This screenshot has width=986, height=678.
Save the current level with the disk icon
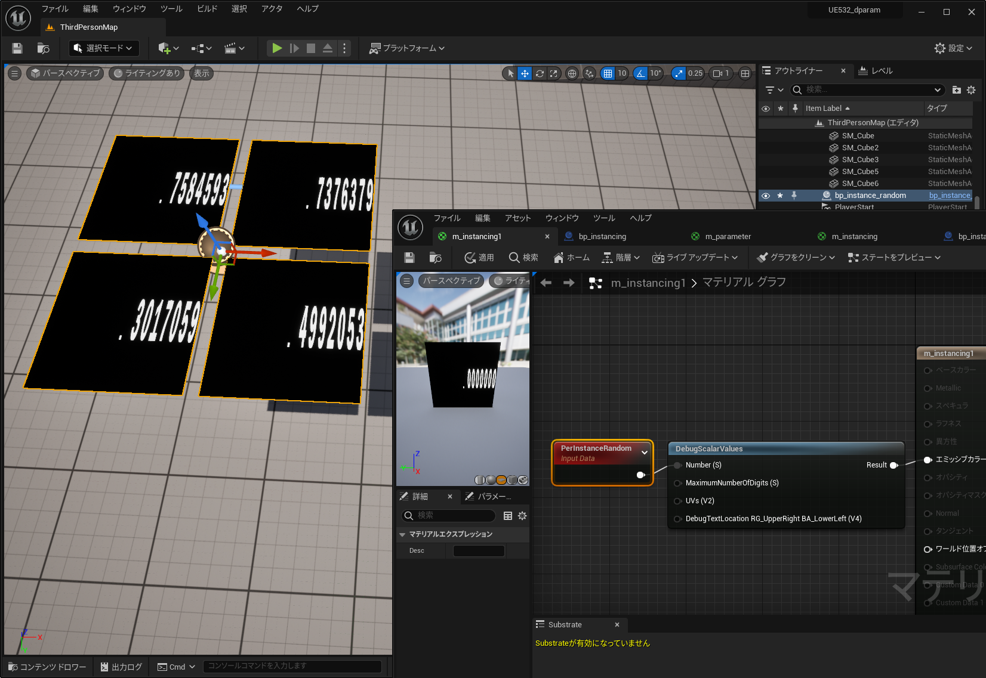(x=17, y=48)
